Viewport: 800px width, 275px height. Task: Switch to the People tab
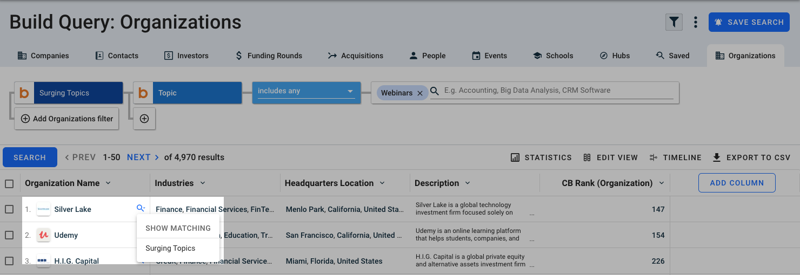coord(428,56)
